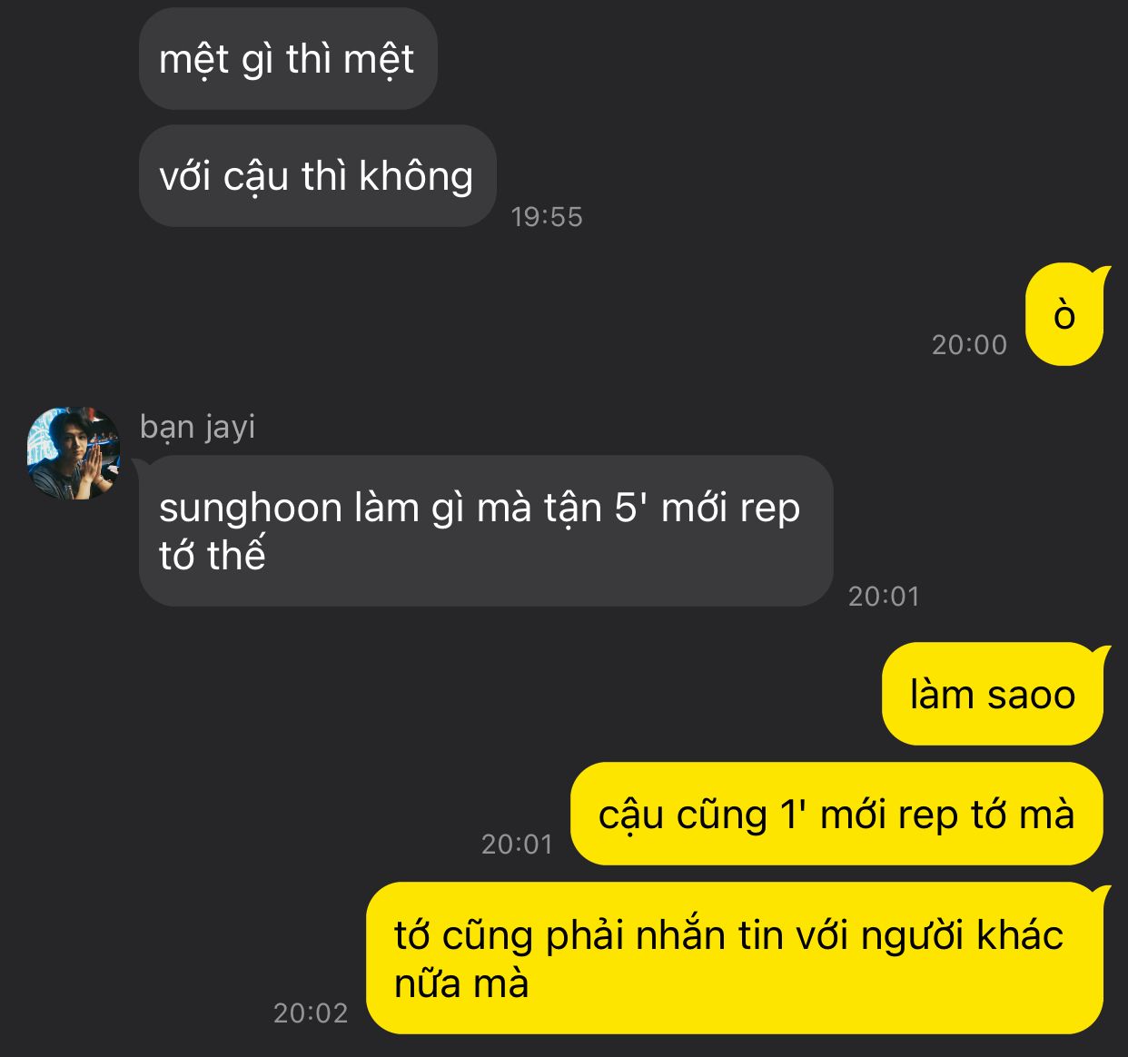1128x1057 pixels.
Task: Click the 20:01 timestamp beside yellow bubble
Action: (x=518, y=844)
